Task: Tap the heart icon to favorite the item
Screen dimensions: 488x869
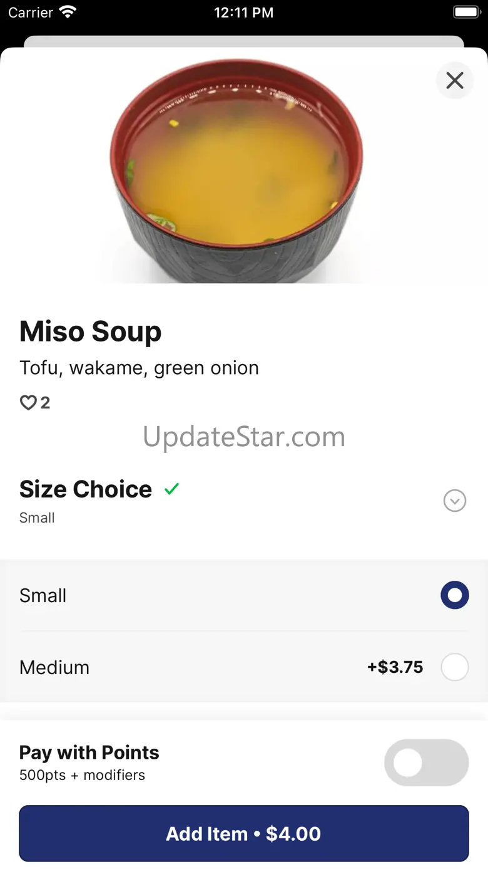Action: click(x=28, y=403)
